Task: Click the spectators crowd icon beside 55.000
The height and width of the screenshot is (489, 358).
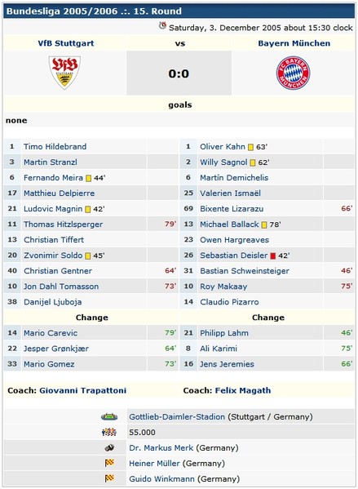Action: click(109, 432)
